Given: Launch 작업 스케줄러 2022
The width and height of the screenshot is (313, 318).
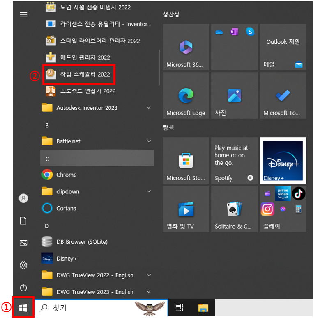Looking at the screenshot, I should [x=79, y=74].
